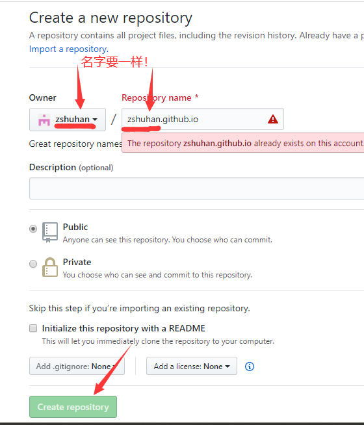
Task: Click the Owner label
Action: coord(42,97)
